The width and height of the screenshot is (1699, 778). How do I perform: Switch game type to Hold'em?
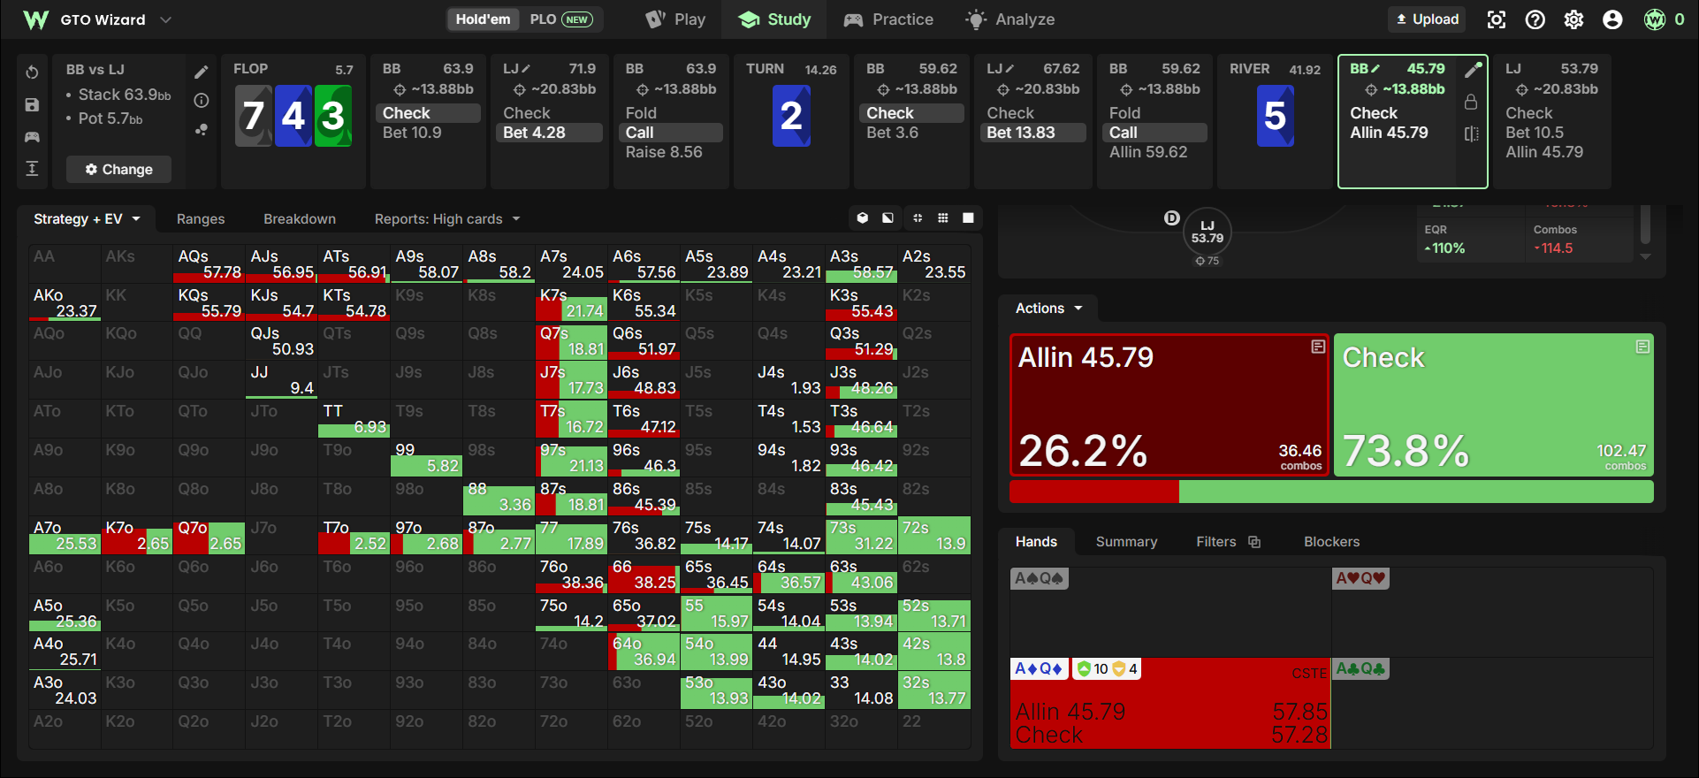pos(483,19)
